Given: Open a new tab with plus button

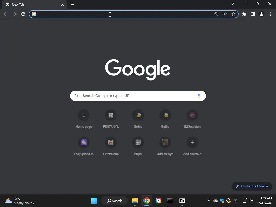Looking at the screenshot, I should point(73,5).
